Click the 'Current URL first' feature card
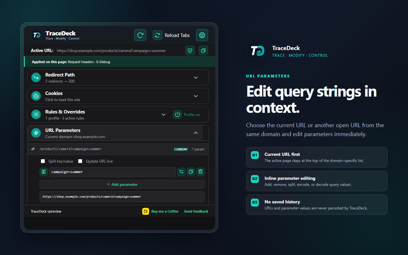 coord(317,157)
